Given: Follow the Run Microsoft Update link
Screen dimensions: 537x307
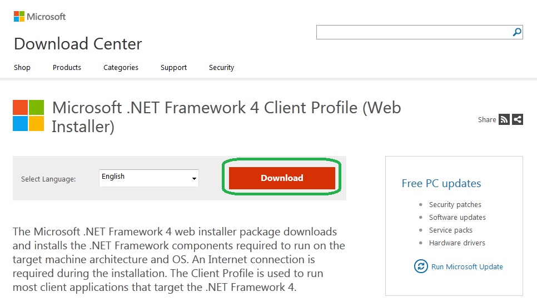Looking at the screenshot, I should [467, 267].
